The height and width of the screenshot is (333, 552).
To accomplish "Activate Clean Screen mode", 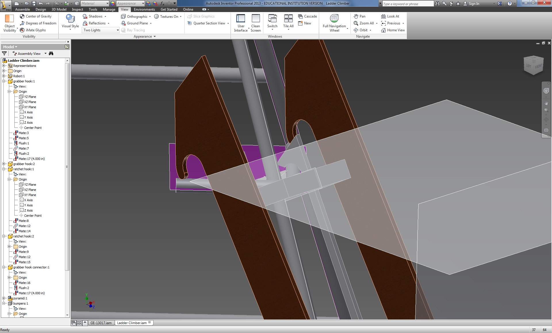I will (256, 23).
